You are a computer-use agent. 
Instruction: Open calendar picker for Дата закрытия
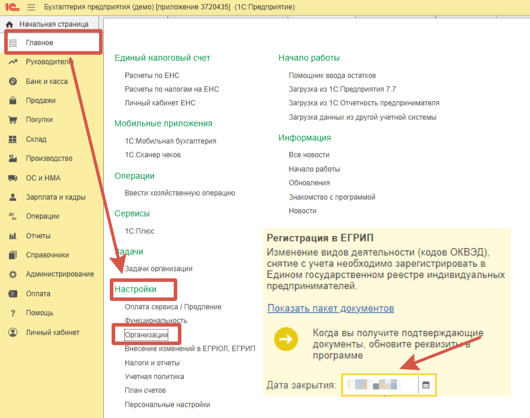426,385
